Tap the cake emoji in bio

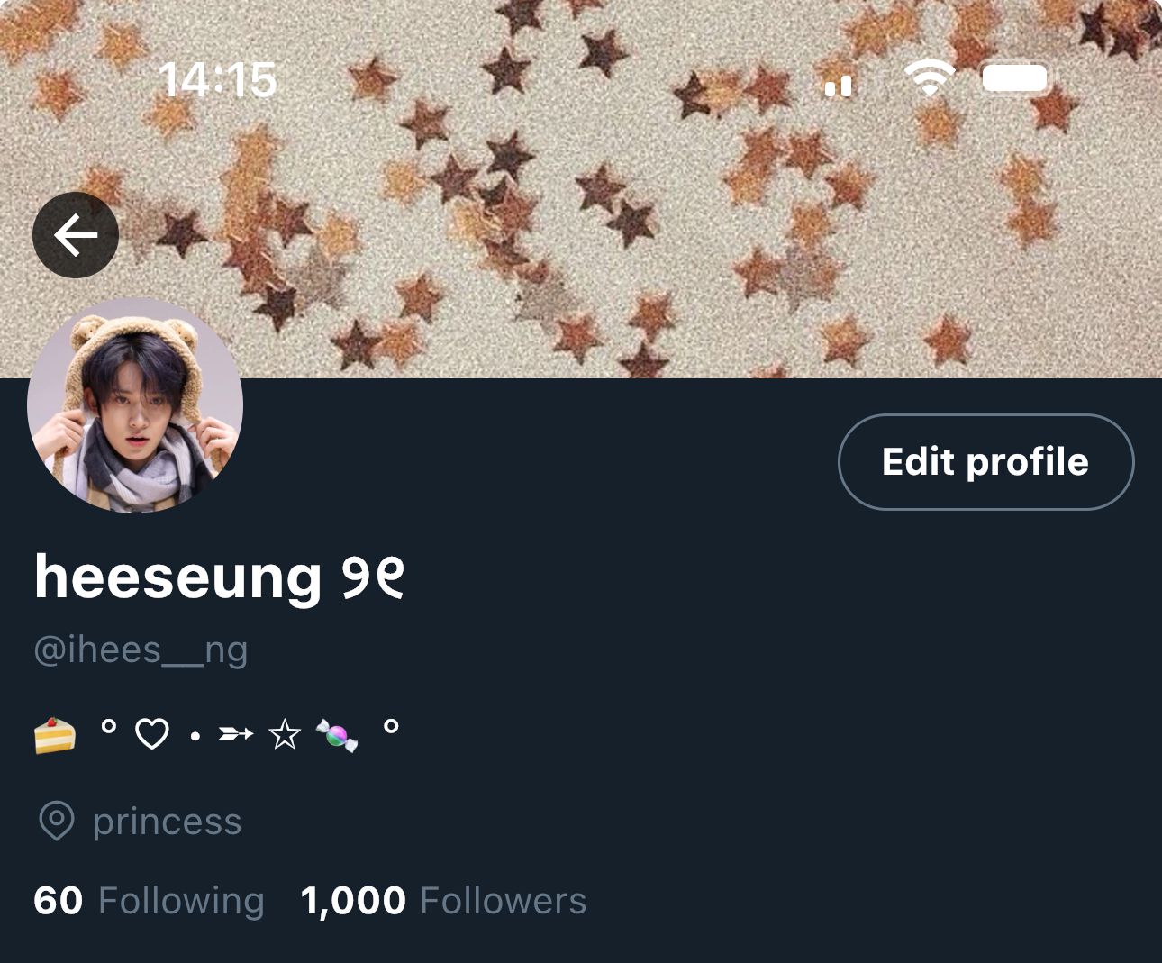pos(55,736)
